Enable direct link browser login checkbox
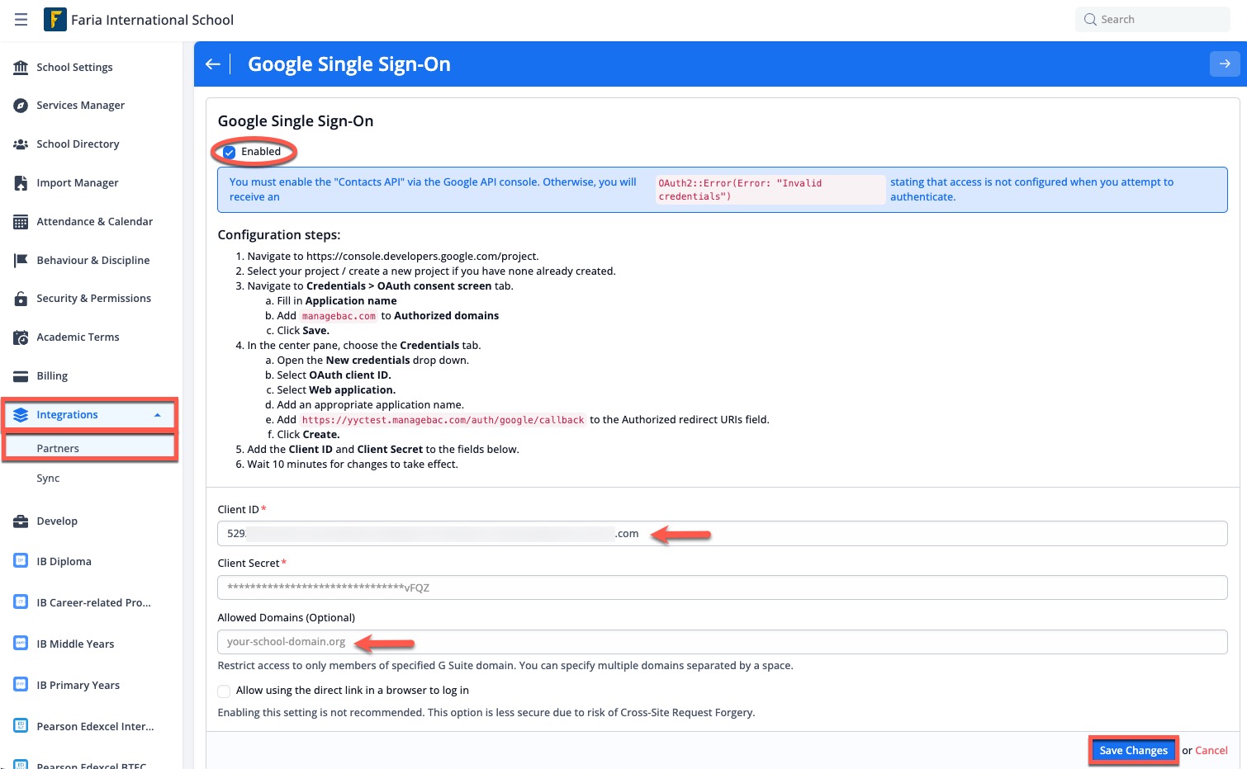The image size is (1247, 769). click(x=224, y=691)
